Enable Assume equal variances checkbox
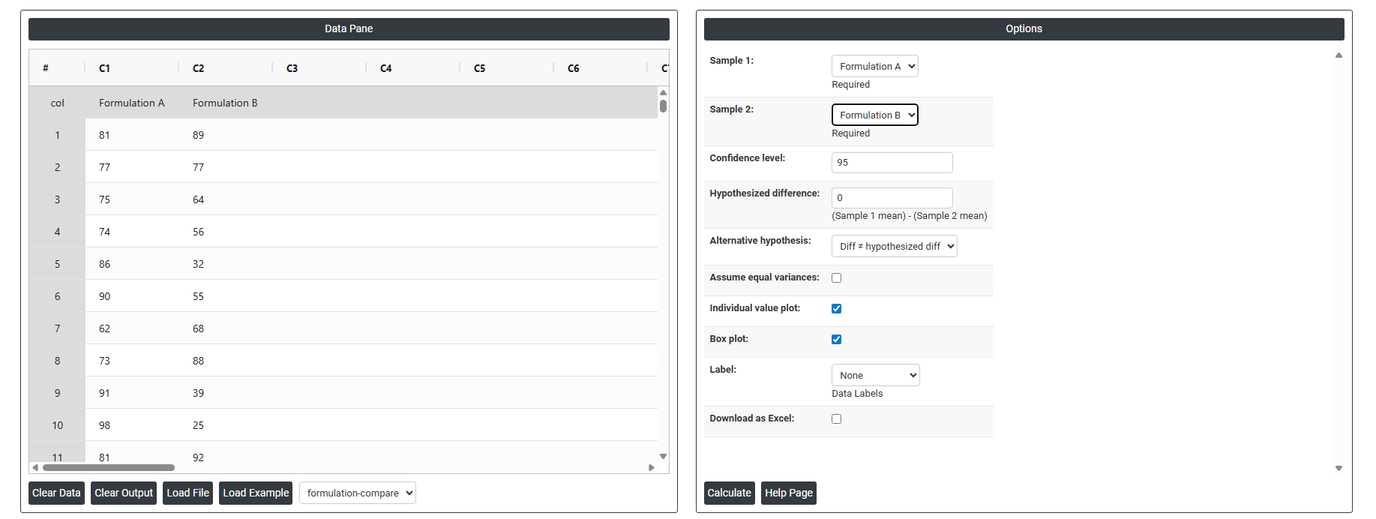 click(836, 278)
